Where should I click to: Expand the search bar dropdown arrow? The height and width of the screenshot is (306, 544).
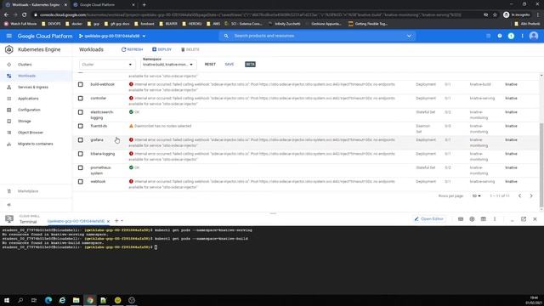point(409,36)
